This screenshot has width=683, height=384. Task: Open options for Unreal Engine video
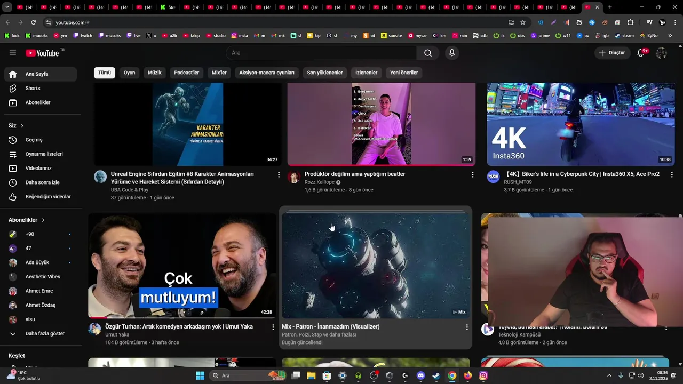coord(279,174)
